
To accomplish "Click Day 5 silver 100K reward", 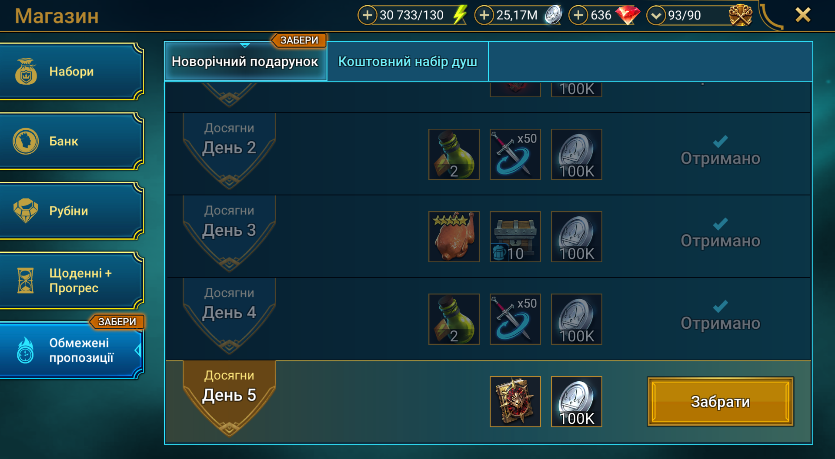I will click(577, 402).
